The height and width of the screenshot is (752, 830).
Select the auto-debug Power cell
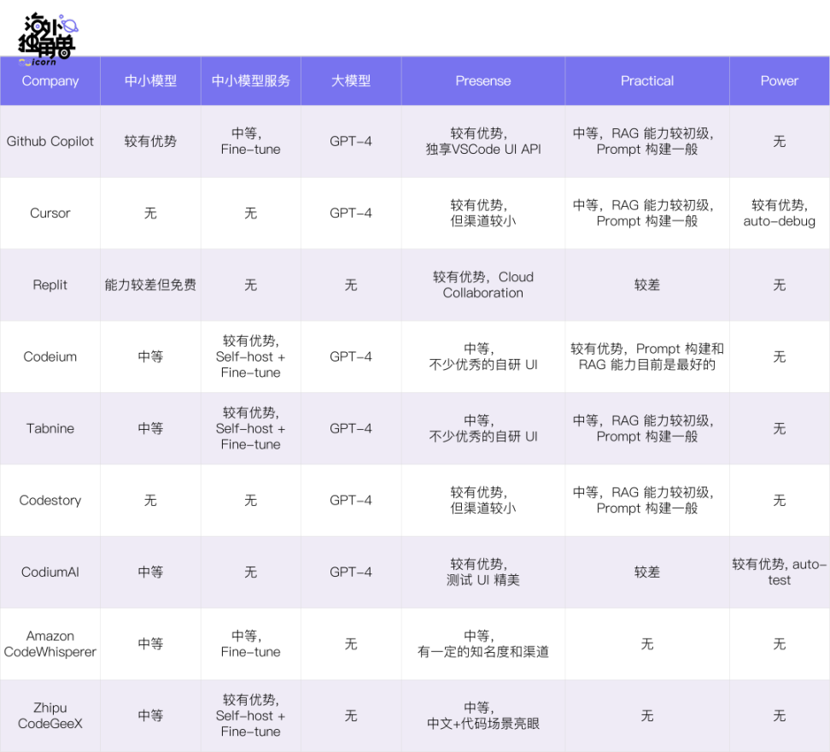pyautogui.click(x=779, y=214)
